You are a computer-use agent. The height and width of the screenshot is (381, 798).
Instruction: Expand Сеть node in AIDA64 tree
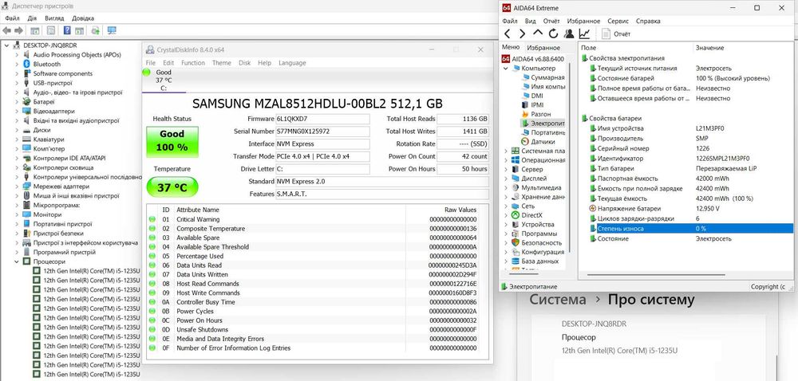point(505,206)
